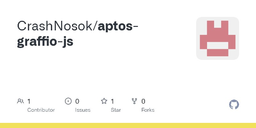
Task: Click the issues count number 0
Action: point(77,101)
